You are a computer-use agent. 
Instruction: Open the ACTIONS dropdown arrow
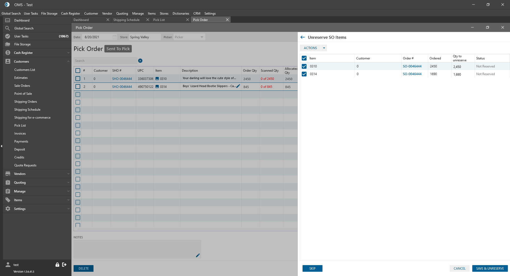[x=324, y=48]
